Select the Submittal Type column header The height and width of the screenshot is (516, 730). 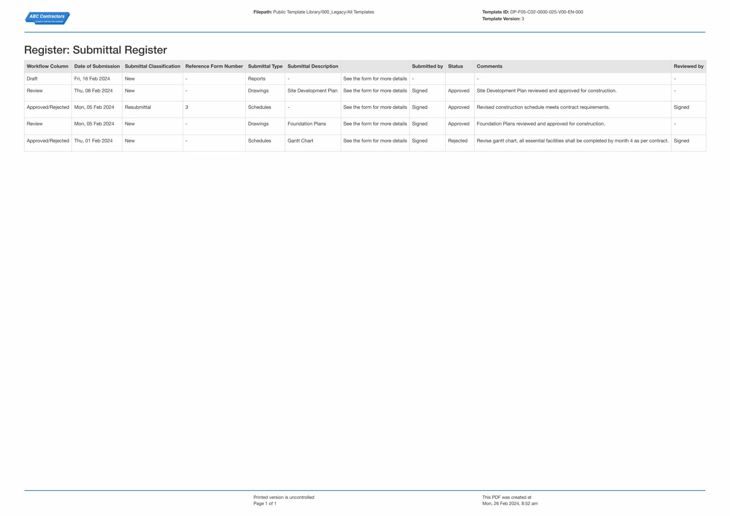[265, 66]
